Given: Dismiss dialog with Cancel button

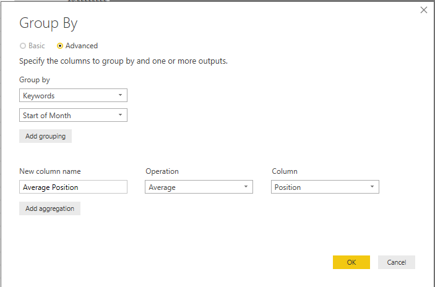Looking at the screenshot, I should coord(397,262).
